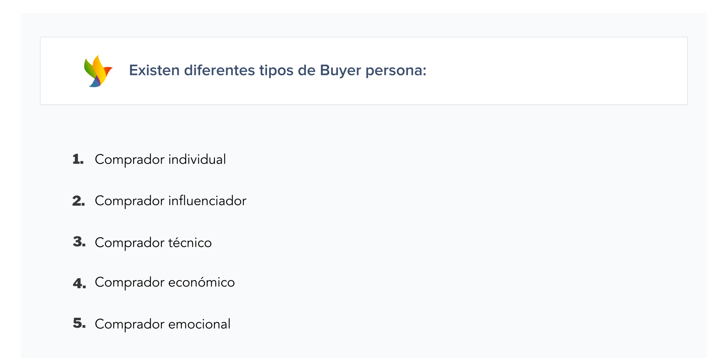Click the bold number 3 marker
Image resolution: width=716 pixels, height=358 pixels.
click(79, 242)
